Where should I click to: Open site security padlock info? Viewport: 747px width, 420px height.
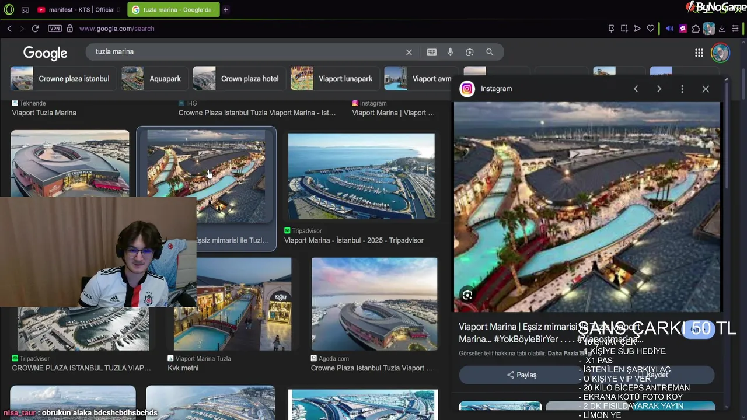click(x=70, y=29)
